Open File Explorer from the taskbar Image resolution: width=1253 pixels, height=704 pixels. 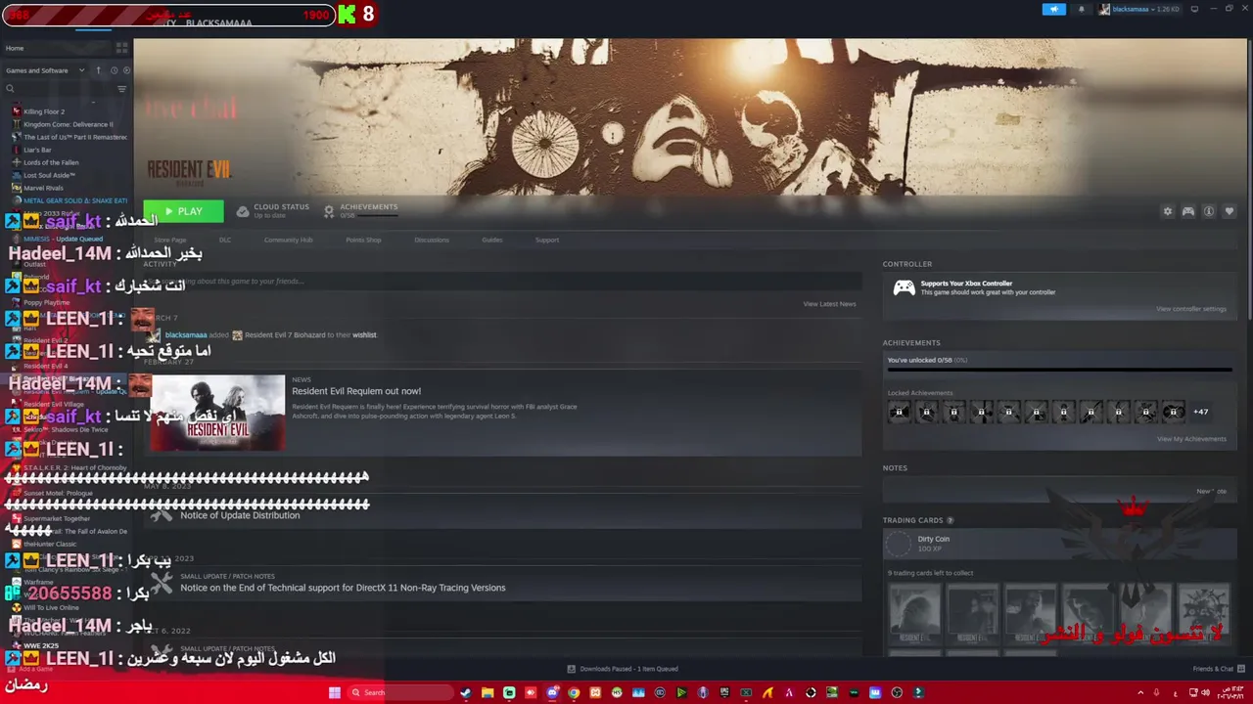point(487,692)
